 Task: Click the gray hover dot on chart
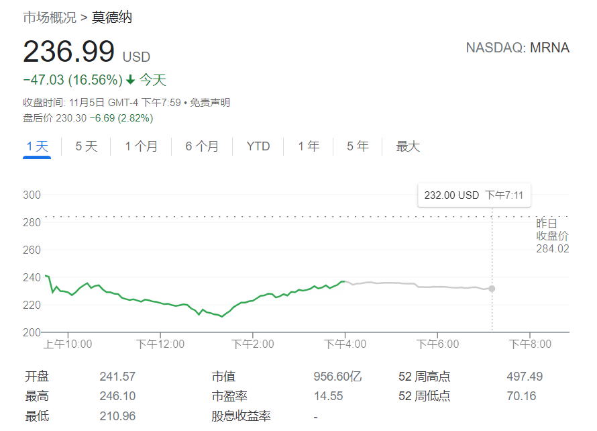tap(492, 289)
